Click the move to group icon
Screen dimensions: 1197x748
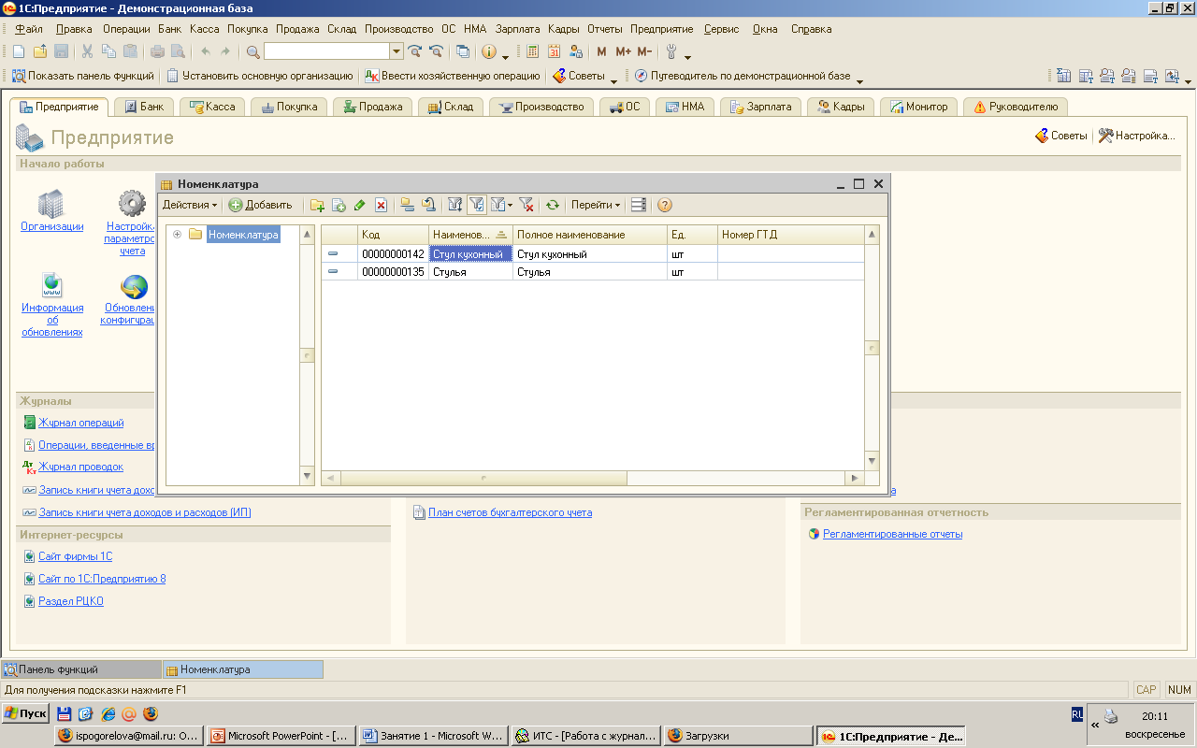click(x=428, y=205)
